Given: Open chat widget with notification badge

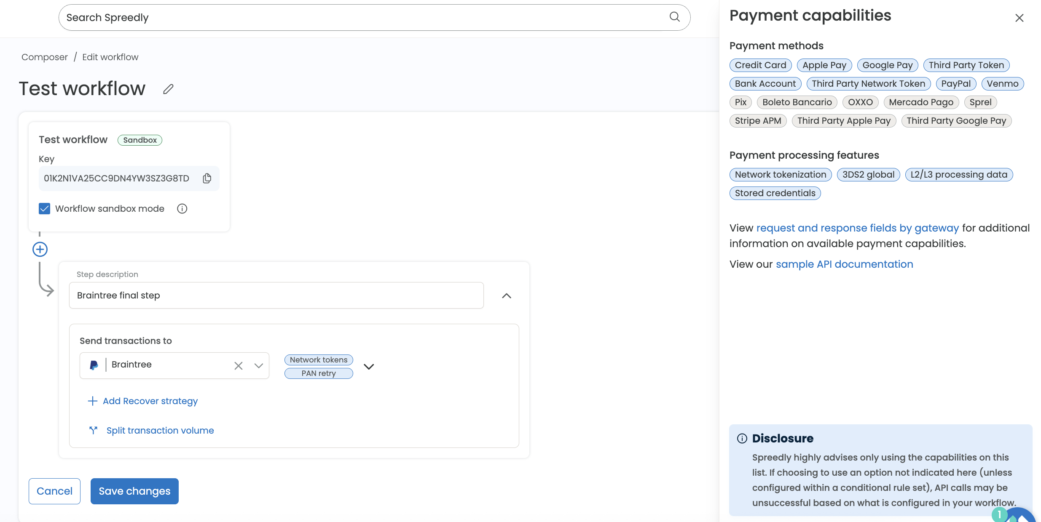Looking at the screenshot, I should click(x=1018, y=516).
